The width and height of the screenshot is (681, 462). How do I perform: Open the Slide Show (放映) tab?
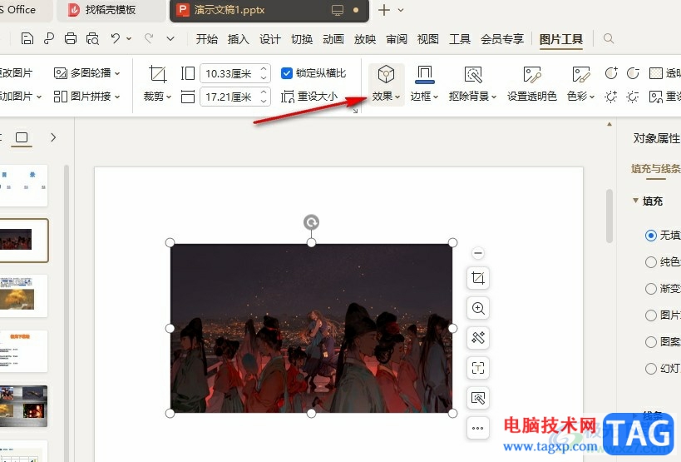365,39
